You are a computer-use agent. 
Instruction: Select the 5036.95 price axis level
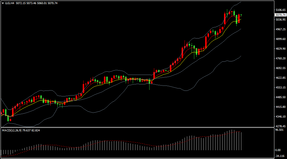tap(280, 20)
